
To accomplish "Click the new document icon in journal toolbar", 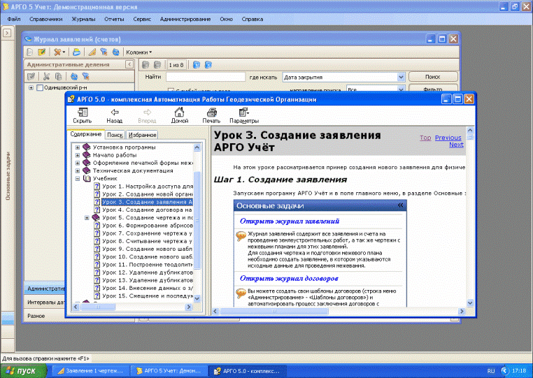I will click(x=30, y=52).
